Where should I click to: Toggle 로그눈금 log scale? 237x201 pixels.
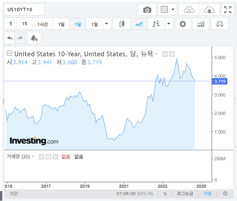click(185, 194)
